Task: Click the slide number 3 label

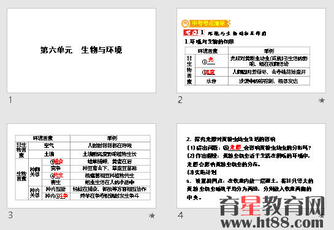Action: click(x=10, y=215)
